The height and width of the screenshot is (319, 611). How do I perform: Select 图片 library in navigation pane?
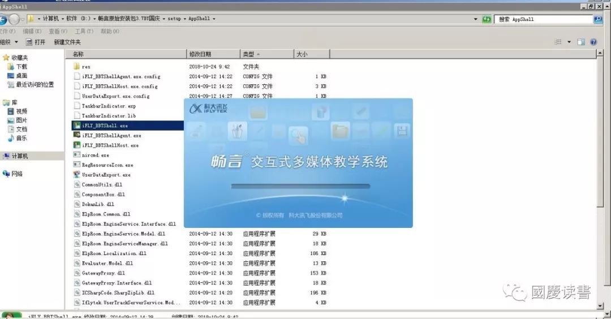click(21, 120)
